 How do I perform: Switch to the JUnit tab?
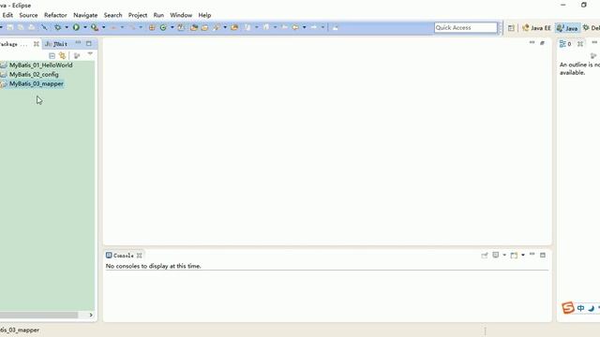[x=56, y=44]
